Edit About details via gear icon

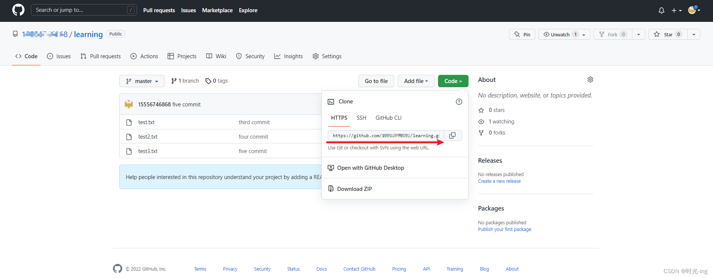[590, 80]
